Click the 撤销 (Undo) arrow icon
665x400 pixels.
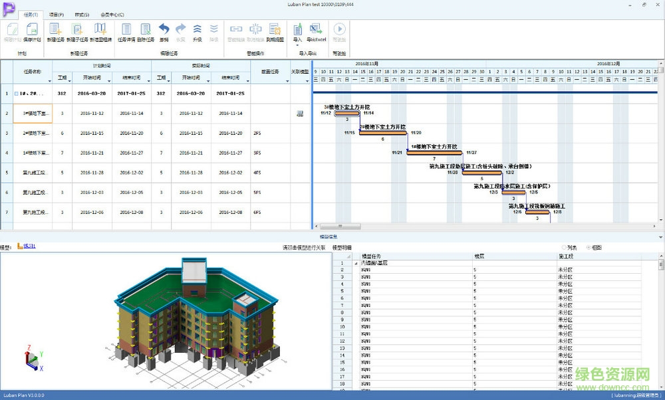click(164, 30)
